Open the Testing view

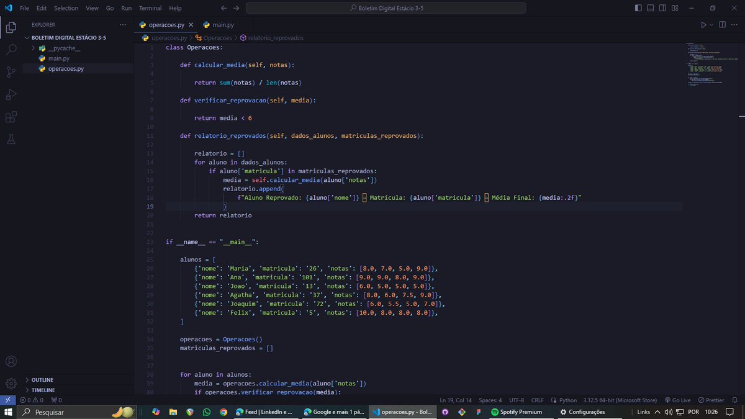click(11, 138)
